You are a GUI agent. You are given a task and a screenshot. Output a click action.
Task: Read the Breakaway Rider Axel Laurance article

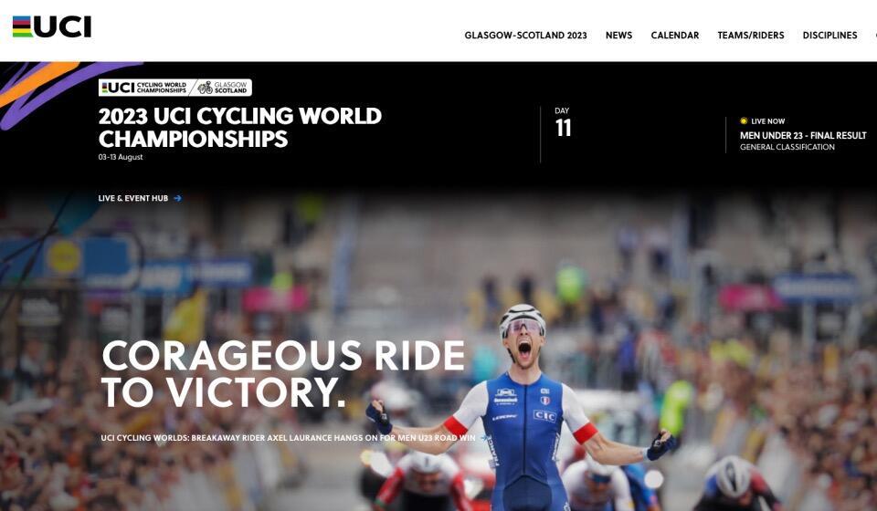pos(288,438)
